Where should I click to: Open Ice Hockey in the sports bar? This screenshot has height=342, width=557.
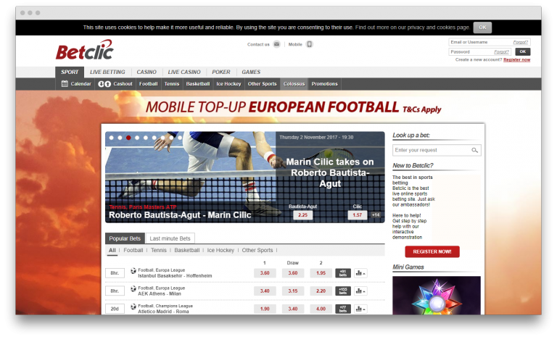pos(228,84)
